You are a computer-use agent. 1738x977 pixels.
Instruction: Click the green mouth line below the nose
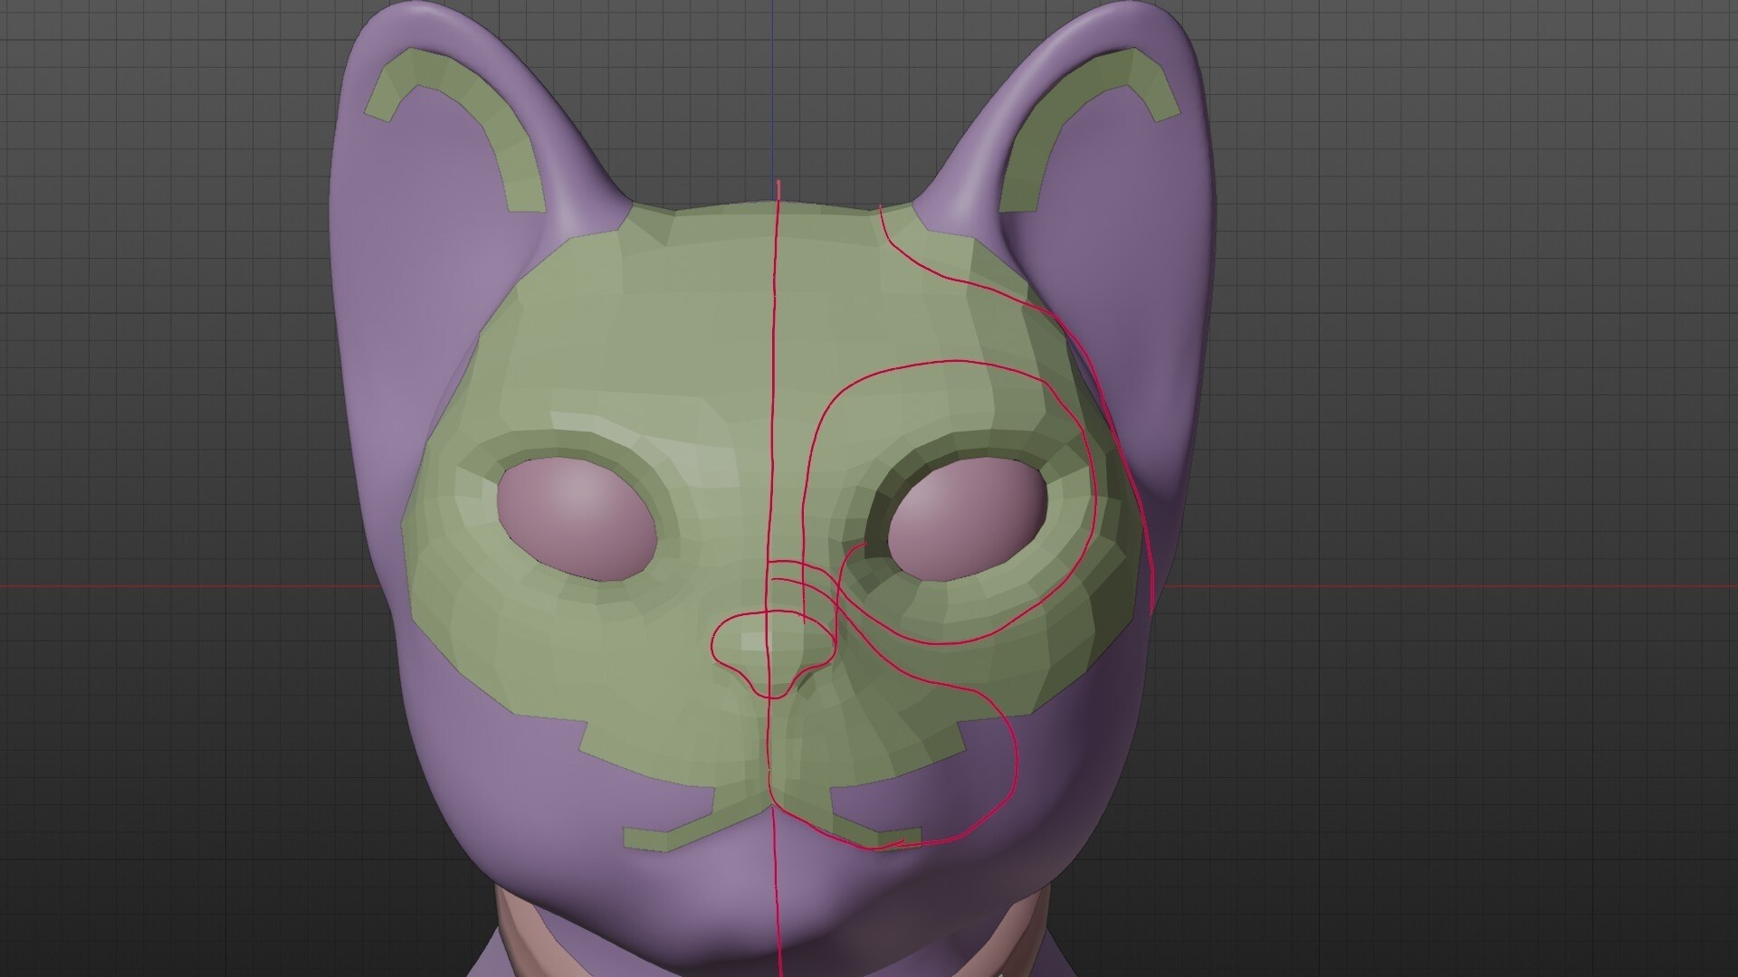pos(770,819)
